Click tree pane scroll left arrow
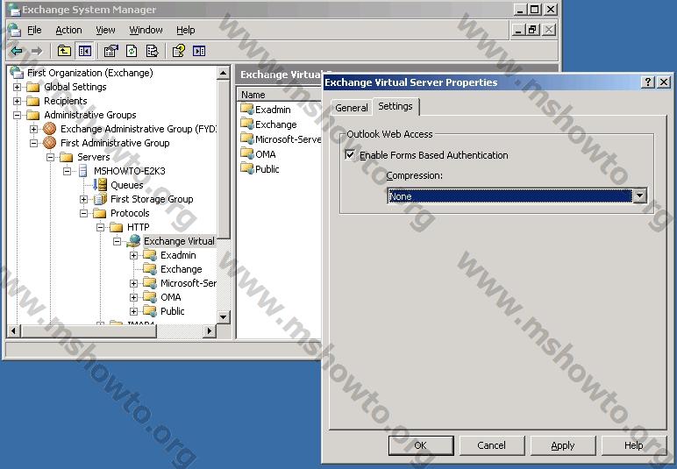 tap(14, 331)
